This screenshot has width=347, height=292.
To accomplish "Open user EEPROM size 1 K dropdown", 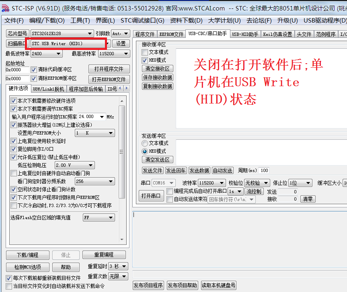I will 95,133.
